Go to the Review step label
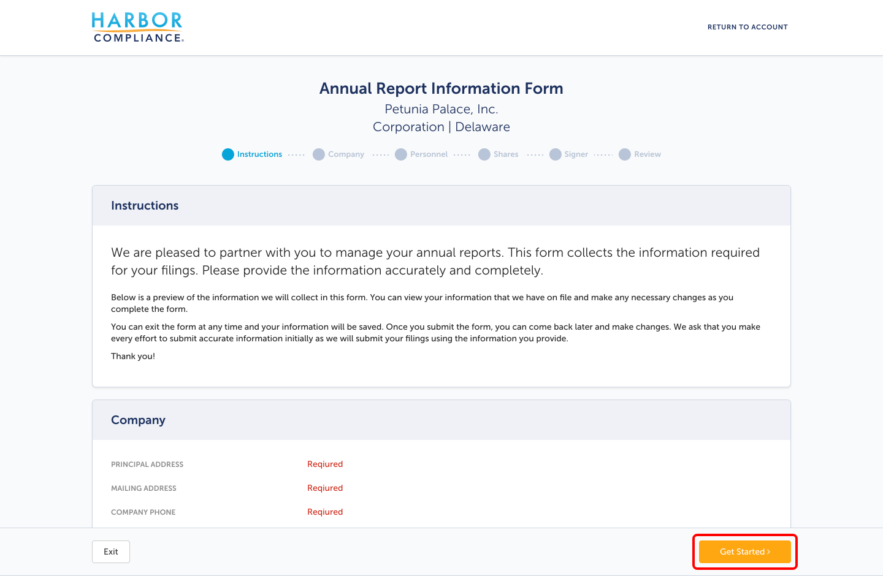883x576 pixels. click(648, 154)
